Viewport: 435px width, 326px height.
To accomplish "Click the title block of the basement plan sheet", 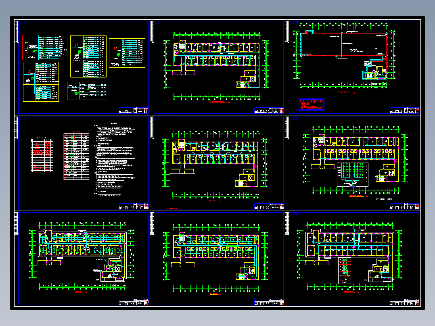I will [404, 111].
